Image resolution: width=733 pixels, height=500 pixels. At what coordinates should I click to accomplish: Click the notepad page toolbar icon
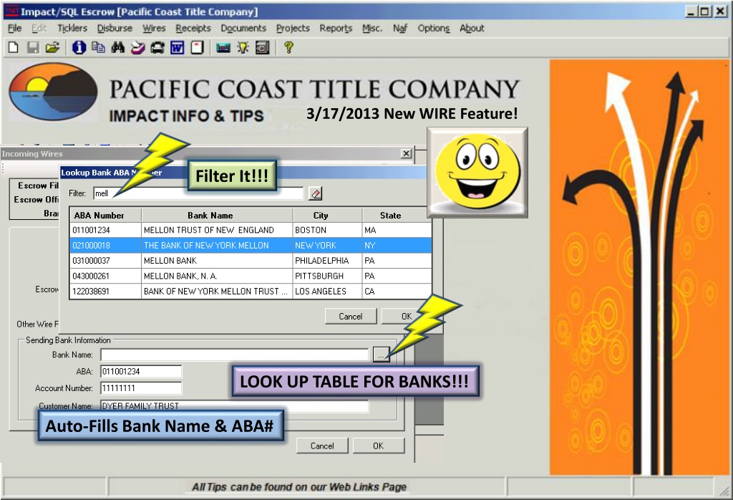click(x=198, y=47)
